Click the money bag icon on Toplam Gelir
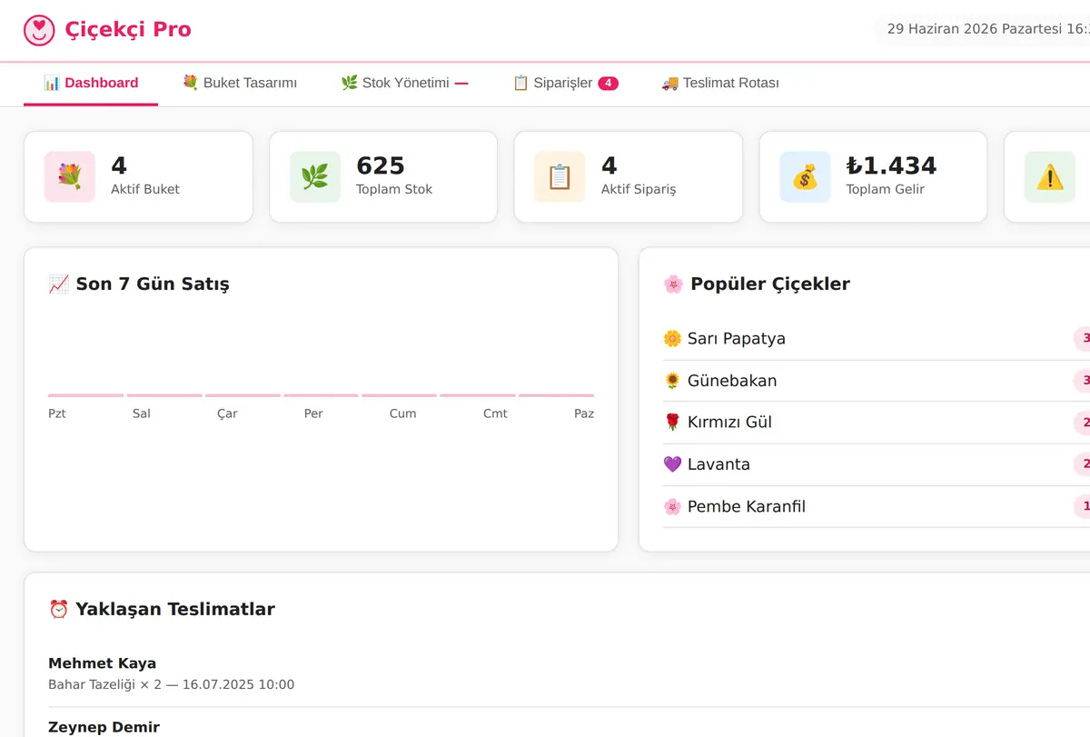 805,176
